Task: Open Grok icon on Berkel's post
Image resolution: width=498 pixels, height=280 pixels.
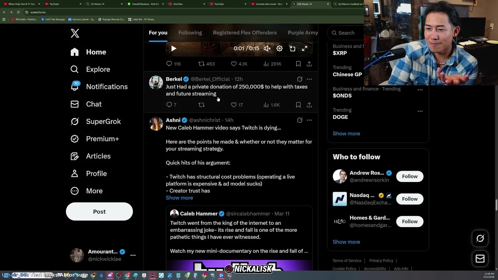Action: (300, 79)
